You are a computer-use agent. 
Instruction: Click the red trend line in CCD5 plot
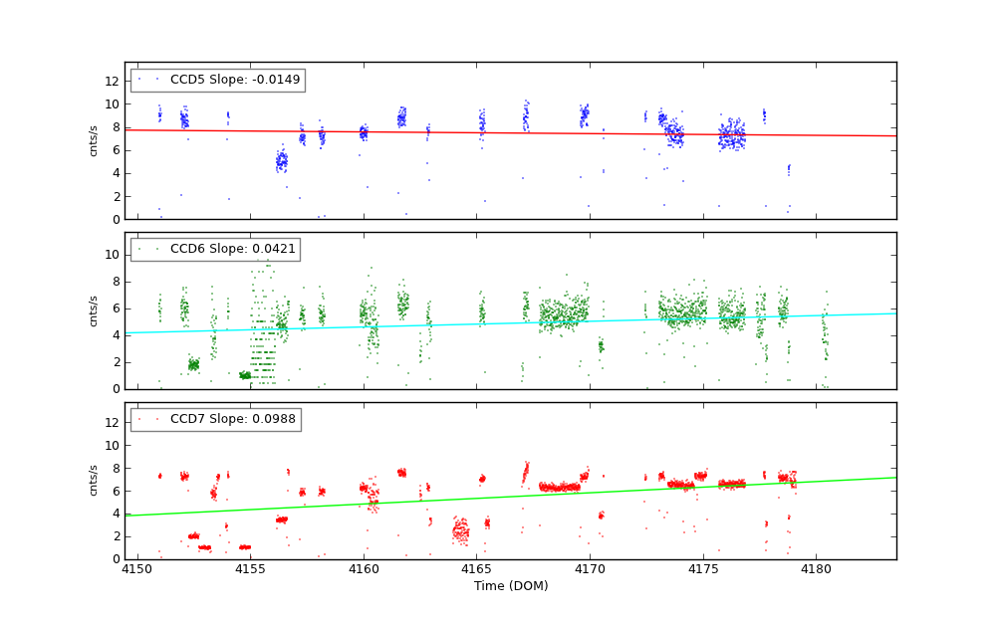click(x=598, y=133)
